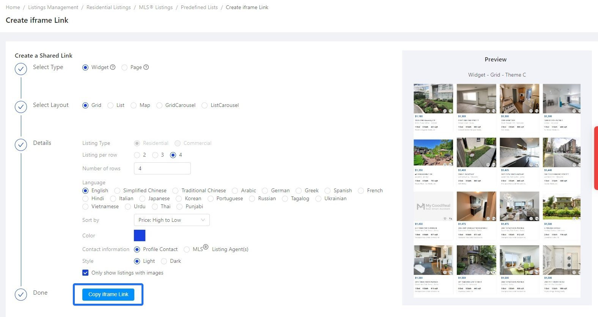Screen dimensions: 598x317
Task: Open the Sort by dropdown
Action: 172,220
